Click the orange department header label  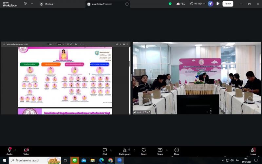tap(51, 64)
